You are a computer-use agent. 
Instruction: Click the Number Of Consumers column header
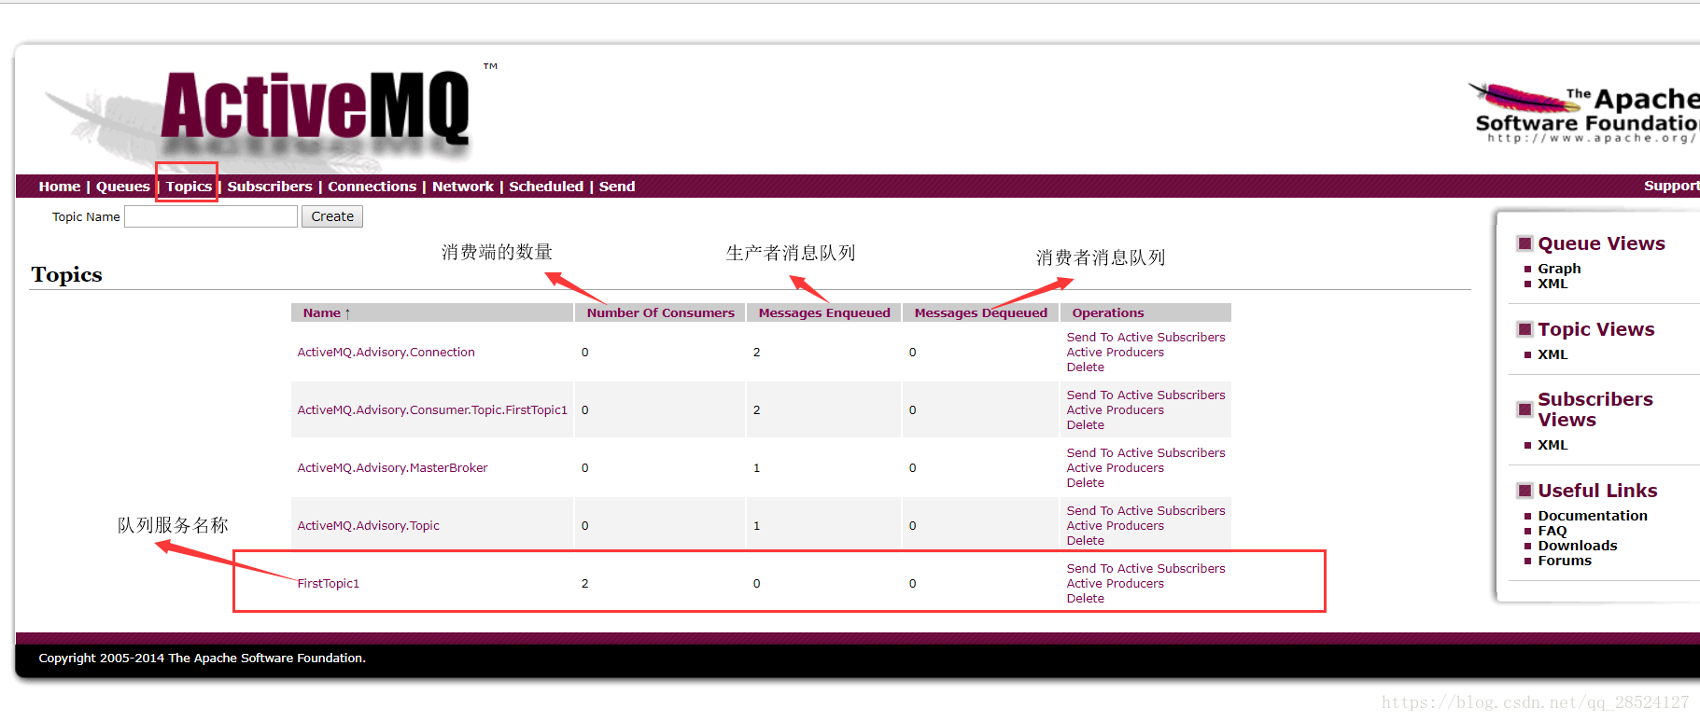click(x=661, y=313)
